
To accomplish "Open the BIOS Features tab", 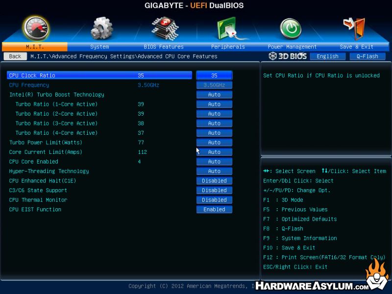I will [x=164, y=47].
